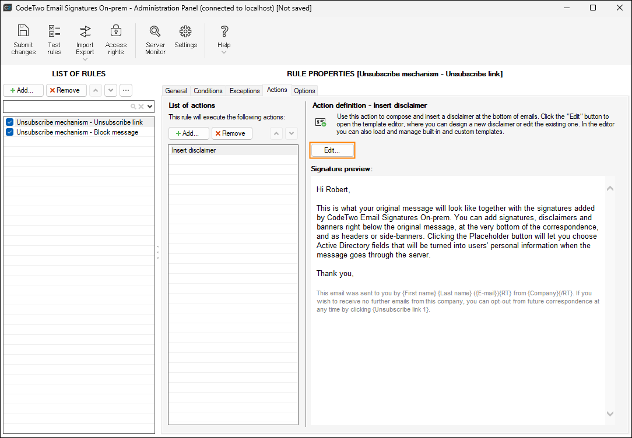The height and width of the screenshot is (438, 632).
Task: Expand the Help dropdown arrow
Action: [224, 52]
